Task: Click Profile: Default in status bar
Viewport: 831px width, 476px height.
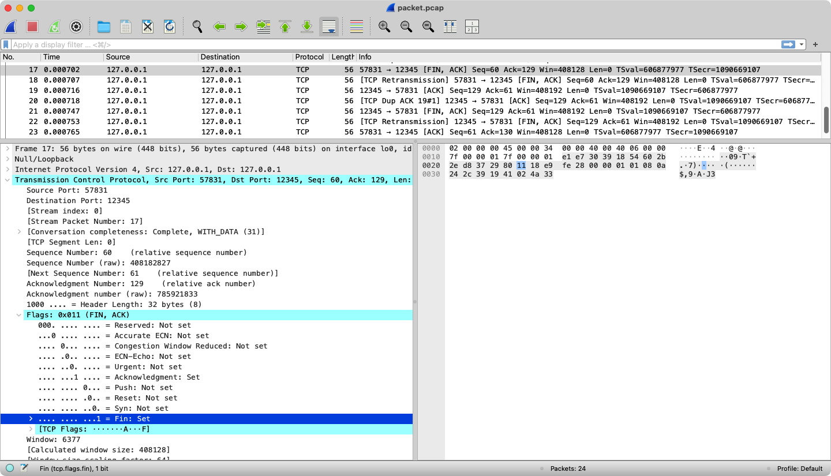Action: point(799,468)
